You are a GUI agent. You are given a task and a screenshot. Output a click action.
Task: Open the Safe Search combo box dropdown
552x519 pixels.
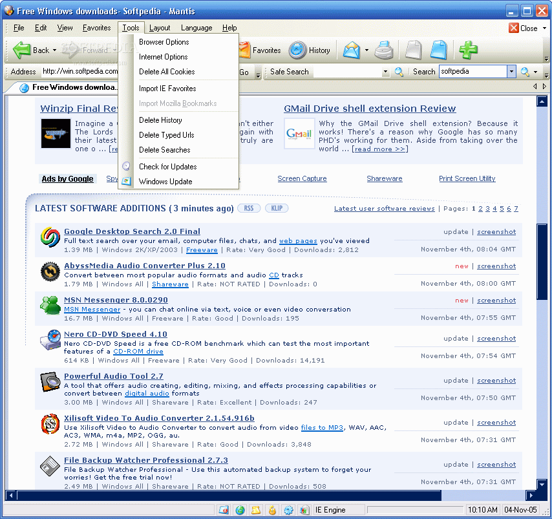tap(385, 72)
